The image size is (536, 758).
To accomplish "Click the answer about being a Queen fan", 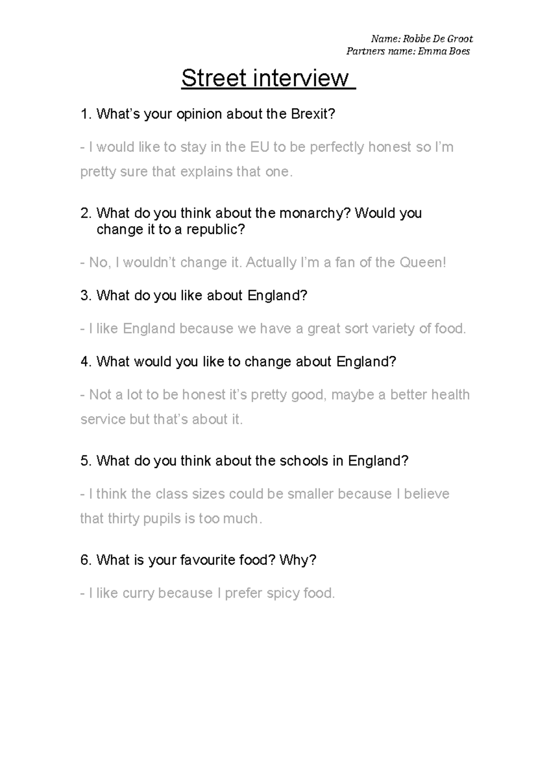I will click(x=263, y=262).
